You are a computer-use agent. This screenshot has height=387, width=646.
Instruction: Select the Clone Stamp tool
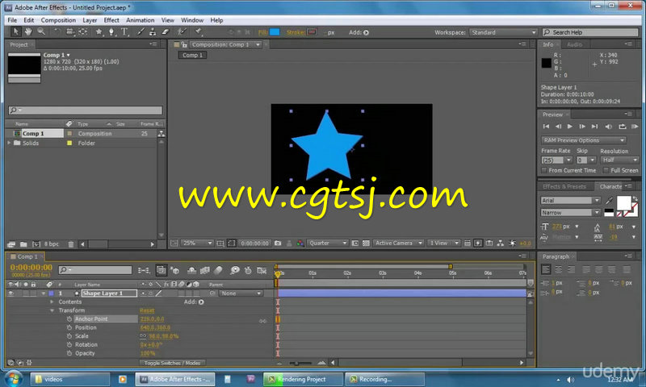[153, 31]
